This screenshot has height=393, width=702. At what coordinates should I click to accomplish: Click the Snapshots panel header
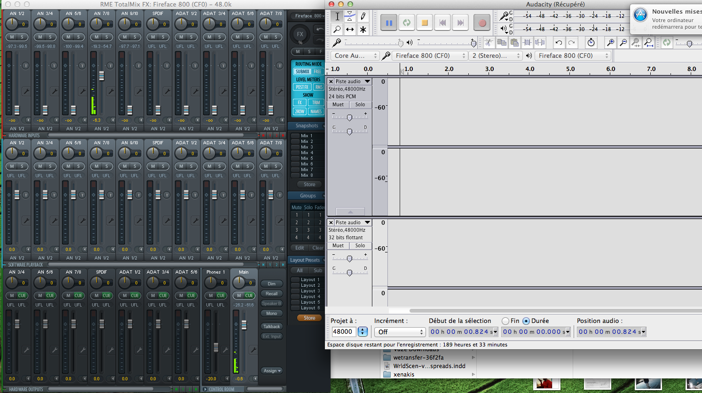pyautogui.click(x=307, y=126)
